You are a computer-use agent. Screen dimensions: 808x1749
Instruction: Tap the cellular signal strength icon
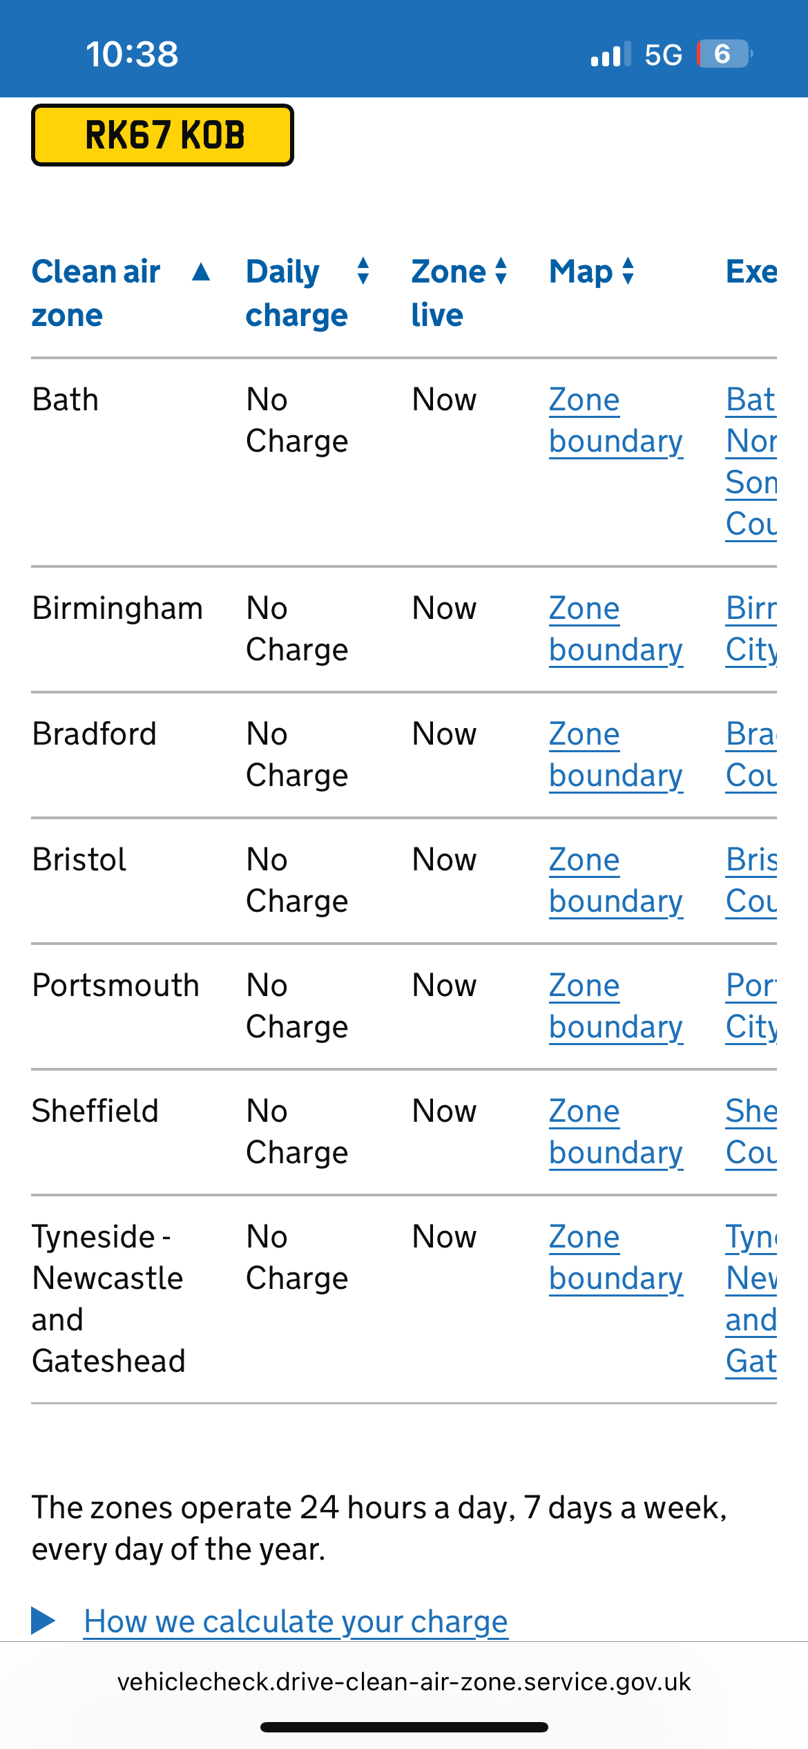coord(610,54)
